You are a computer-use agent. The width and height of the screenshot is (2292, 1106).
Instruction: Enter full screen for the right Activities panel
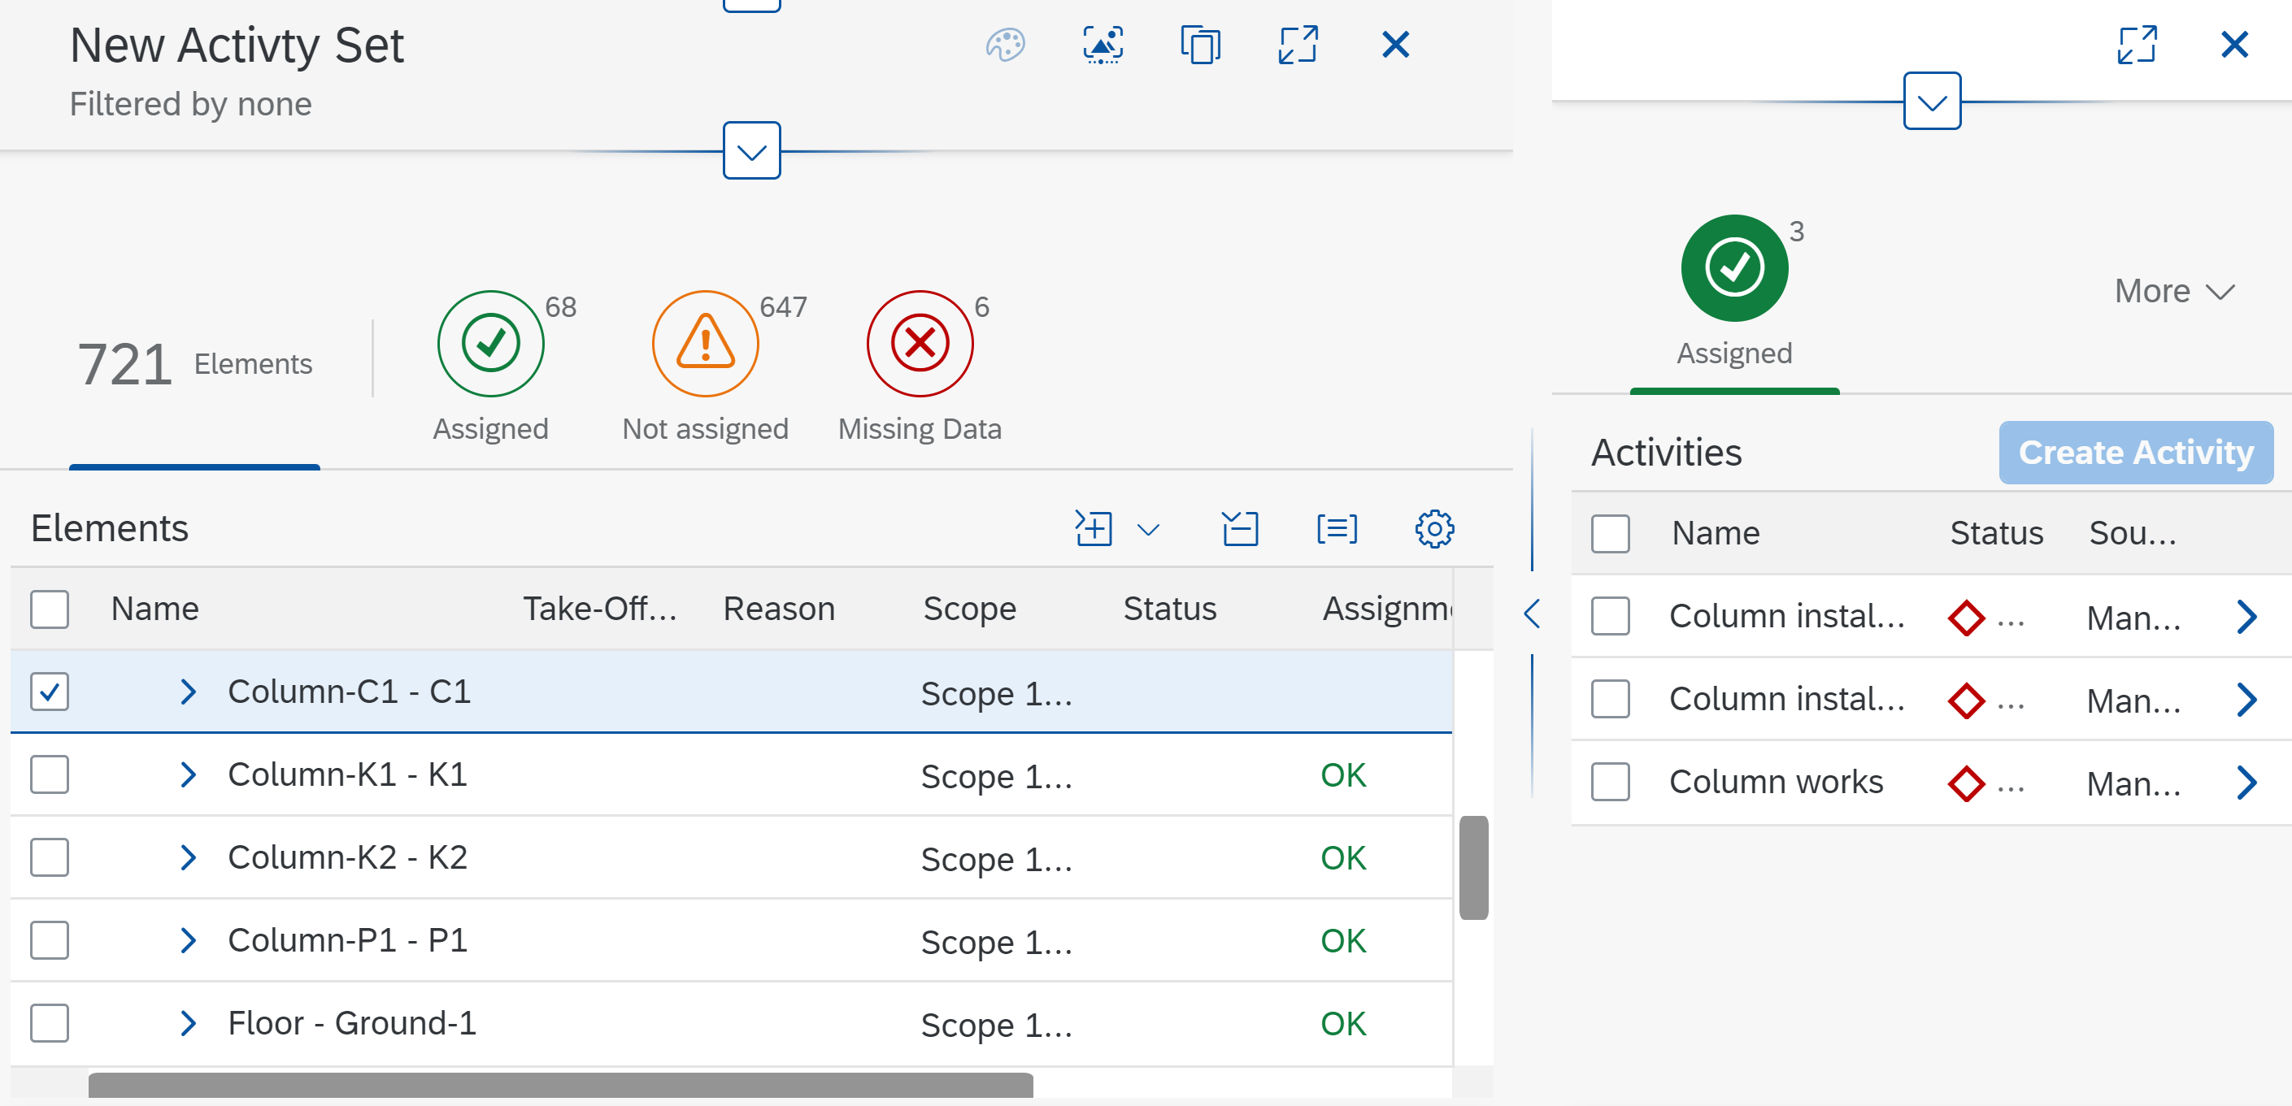[2138, 46]
